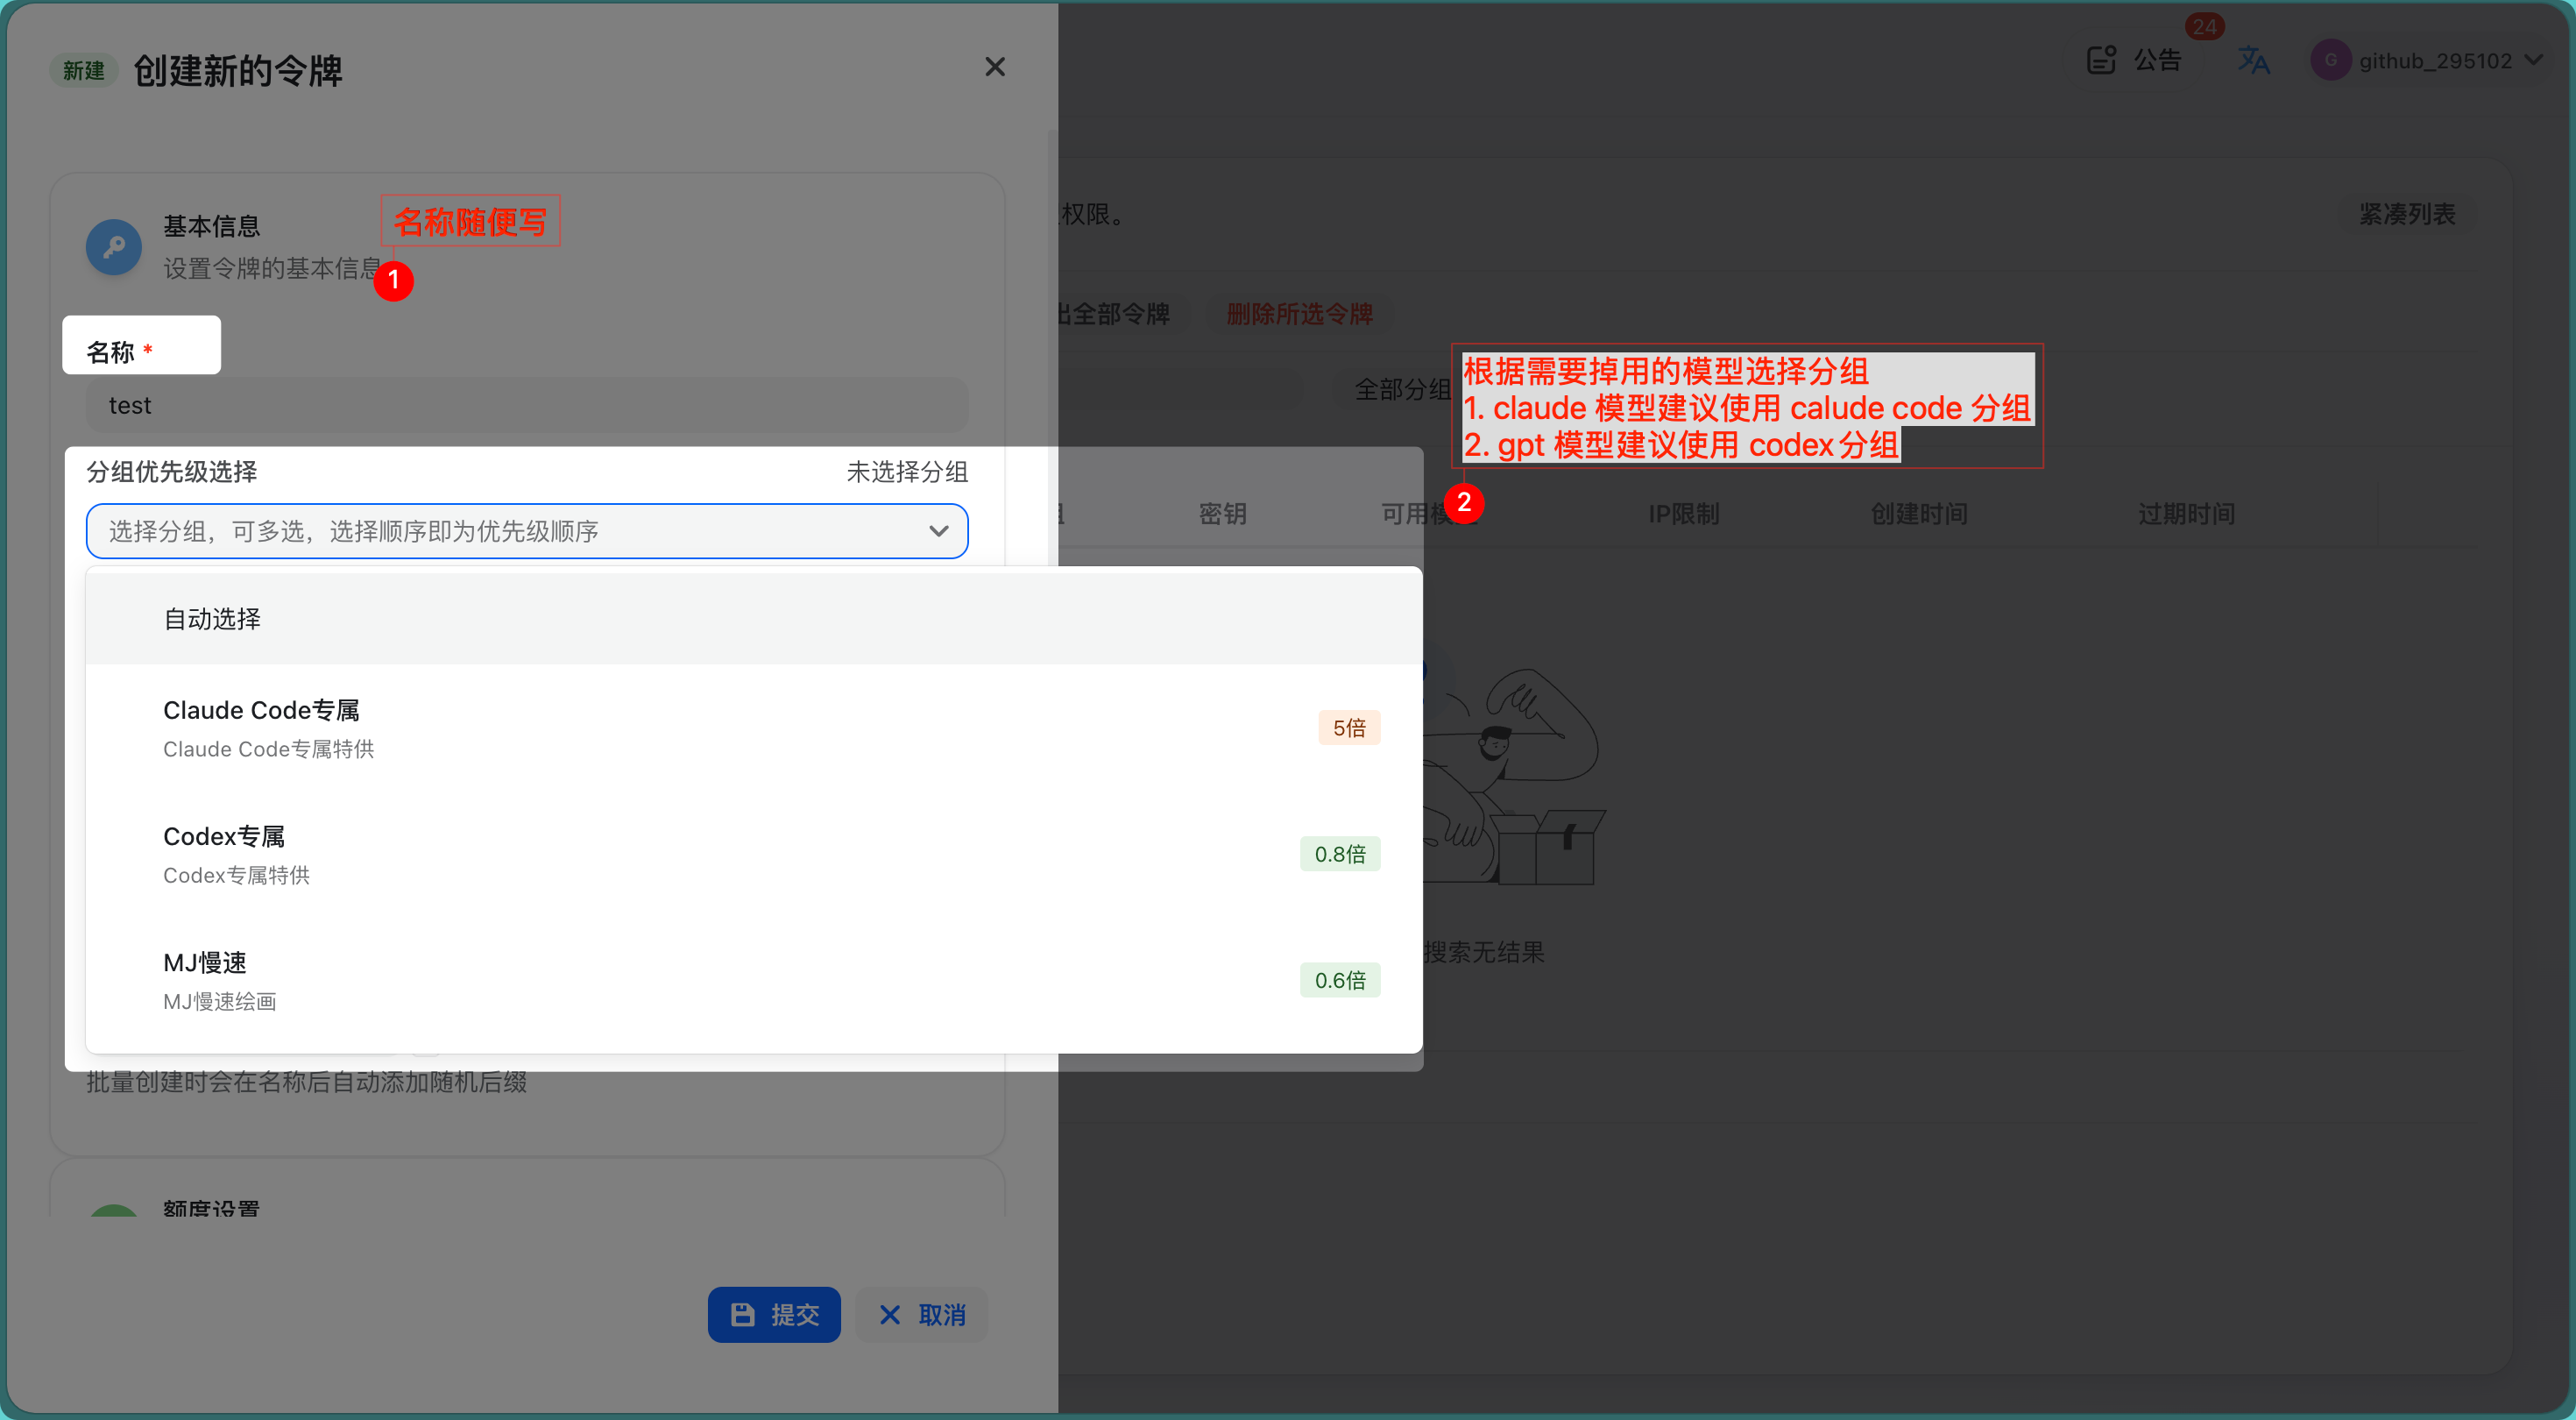Click MJ慢速绘画 description text
The image size is (2576, 1420).
click(x=219, y=1001)
